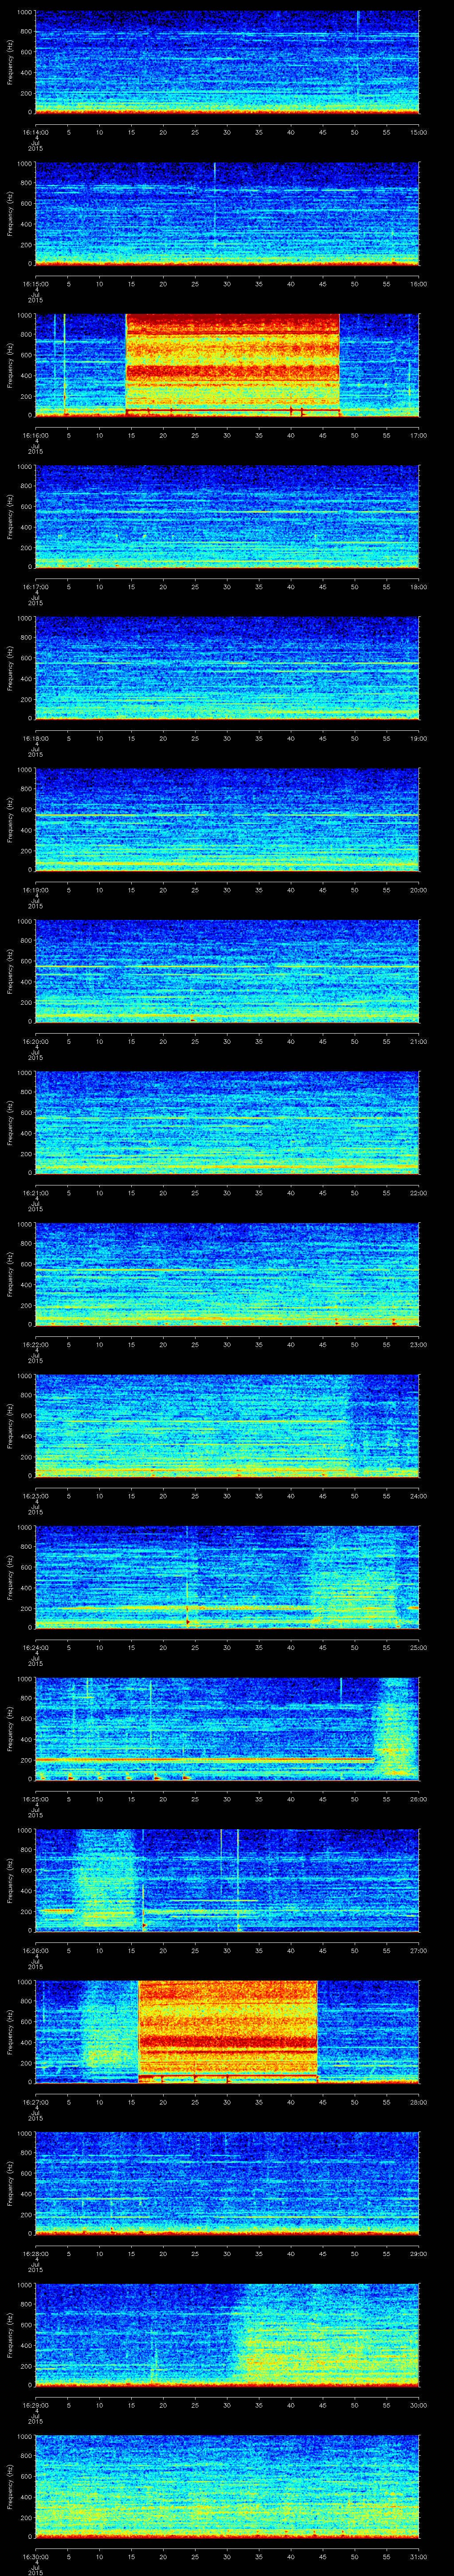Click the '31:00' end time label
The width and height of the screenshot is (454, 2576).
pos(418,2557)
